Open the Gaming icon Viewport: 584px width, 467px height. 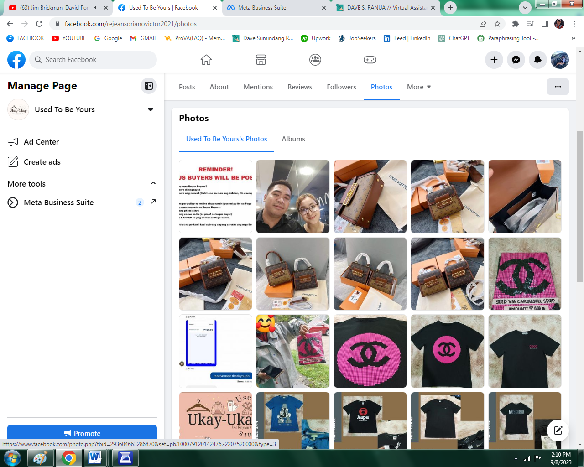point(370,60)
